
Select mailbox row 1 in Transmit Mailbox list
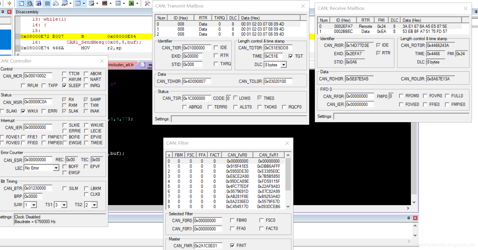click(x=228, y=29)
